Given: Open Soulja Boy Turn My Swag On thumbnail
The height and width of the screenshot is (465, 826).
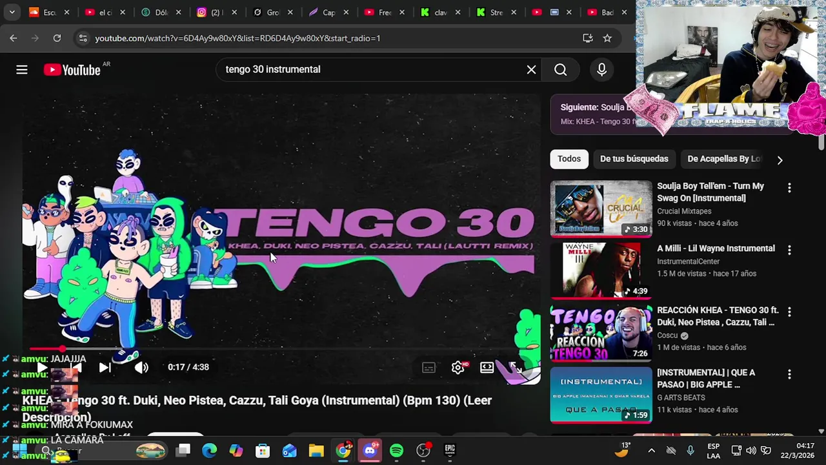Looking at the screenshot, I should click(601, 209).
